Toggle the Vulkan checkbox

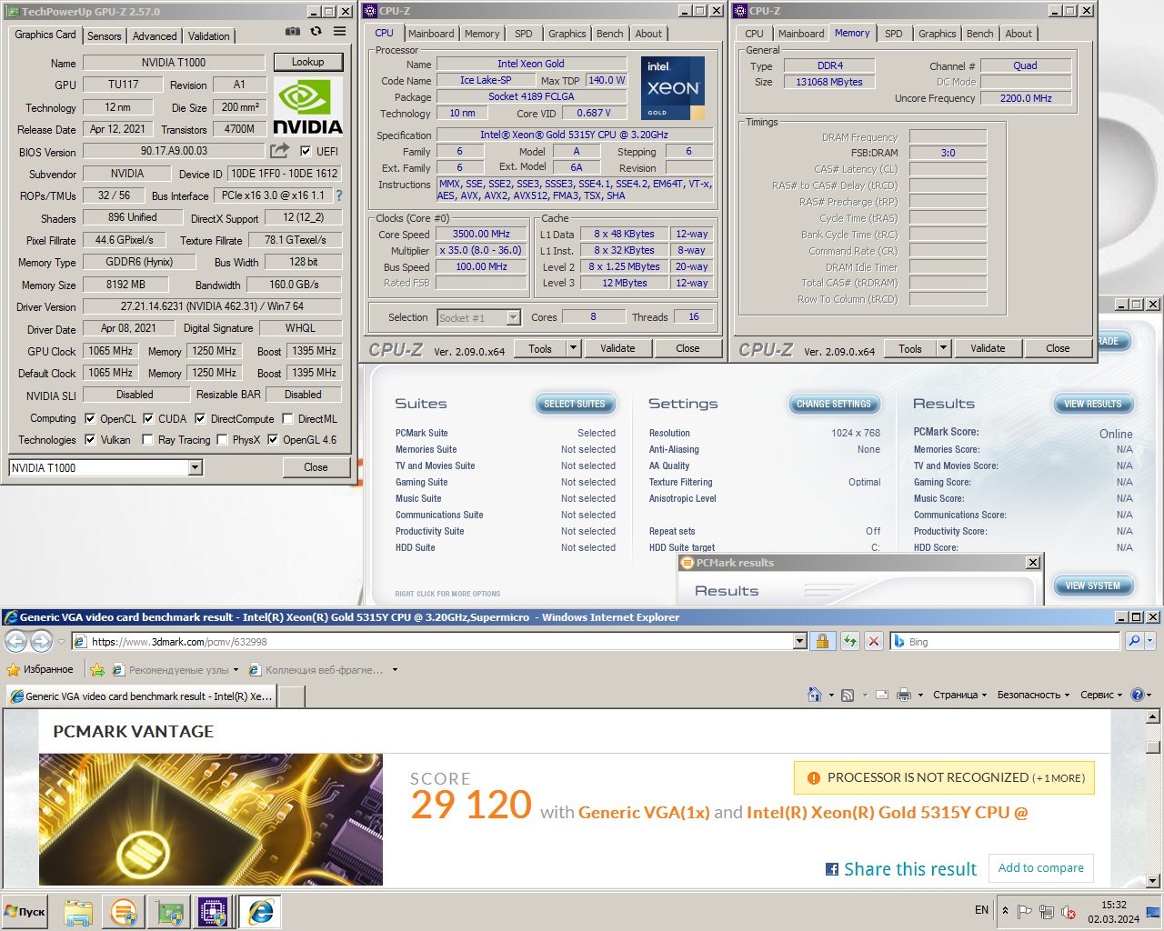point(90,439)
